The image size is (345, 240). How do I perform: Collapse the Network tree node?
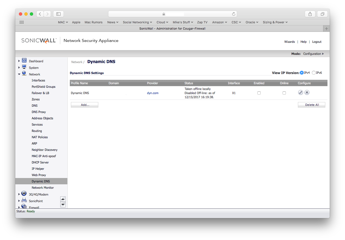pos(19,74)
